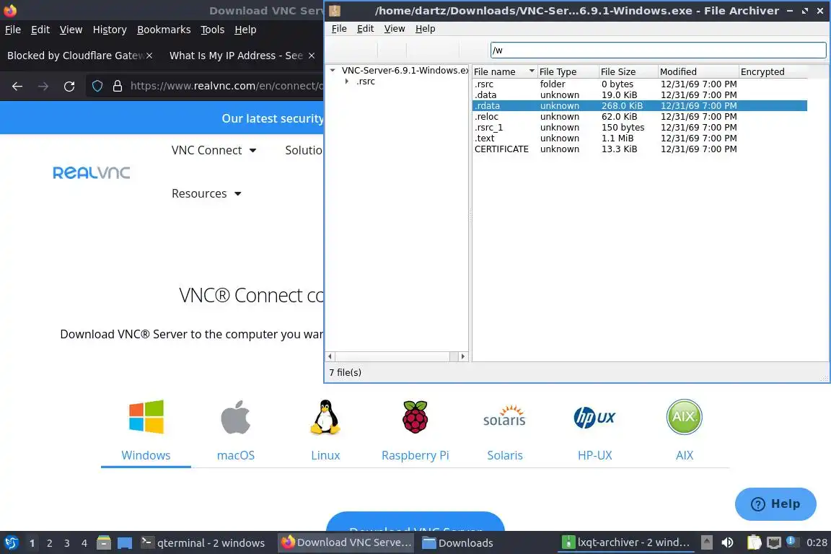Switch to What Is My IP Address tab
Image resolution: width=831 pixels, height=554 pixels.
click(236, 56)
